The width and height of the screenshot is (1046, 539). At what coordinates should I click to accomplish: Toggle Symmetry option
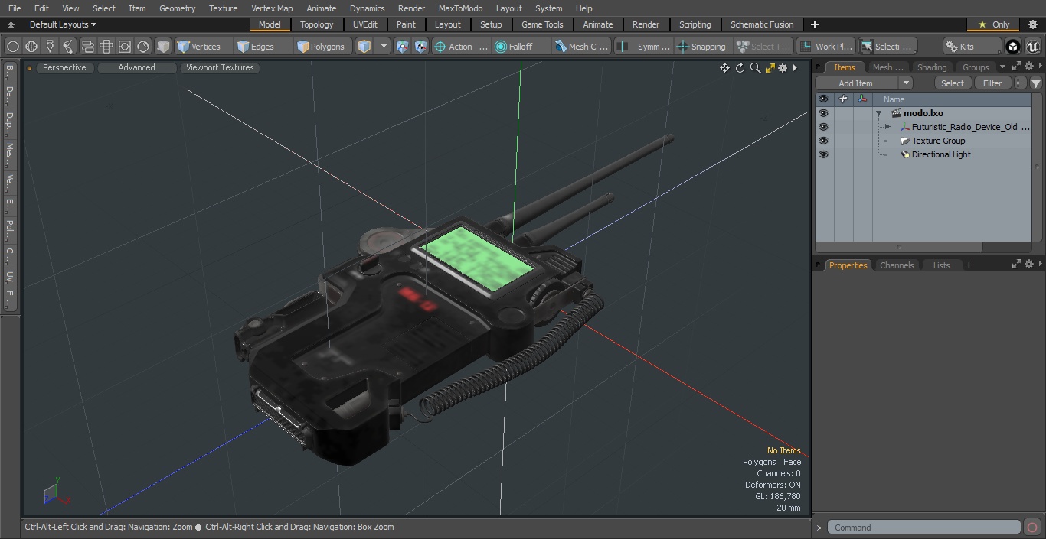644,47
